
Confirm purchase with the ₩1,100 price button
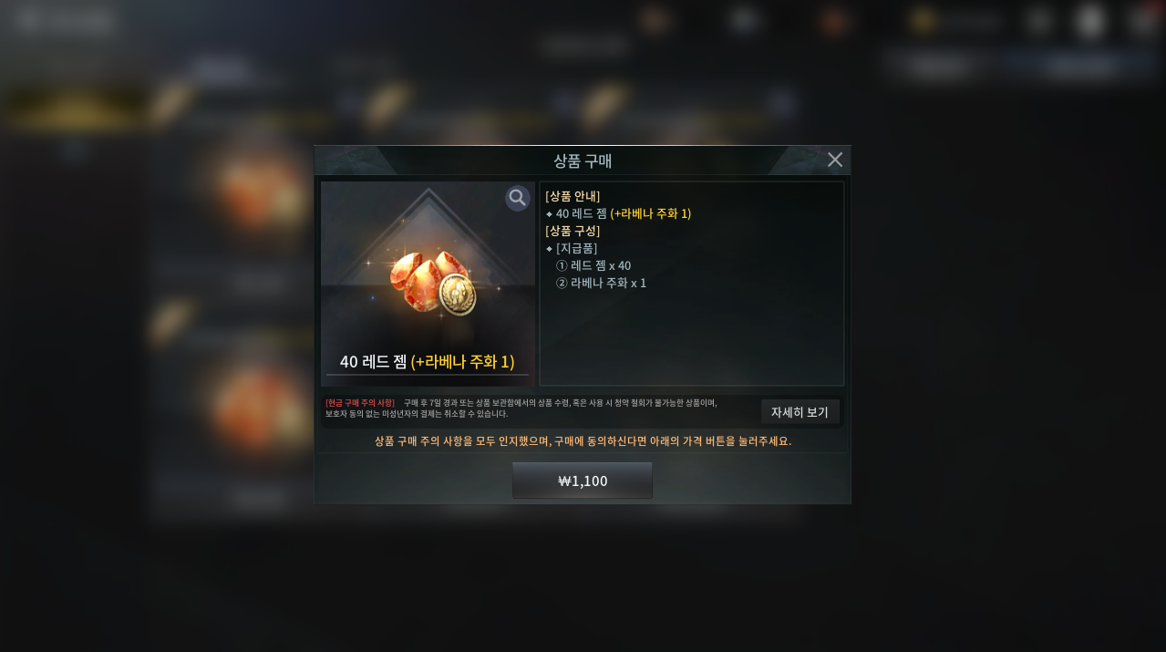(583, 481)
